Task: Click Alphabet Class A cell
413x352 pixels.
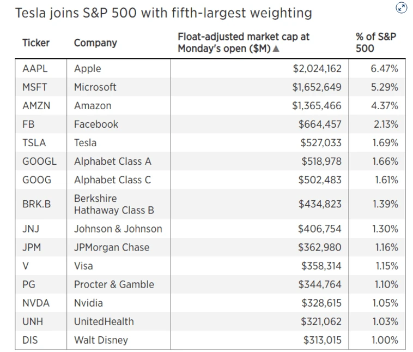Action: [113, 162]
